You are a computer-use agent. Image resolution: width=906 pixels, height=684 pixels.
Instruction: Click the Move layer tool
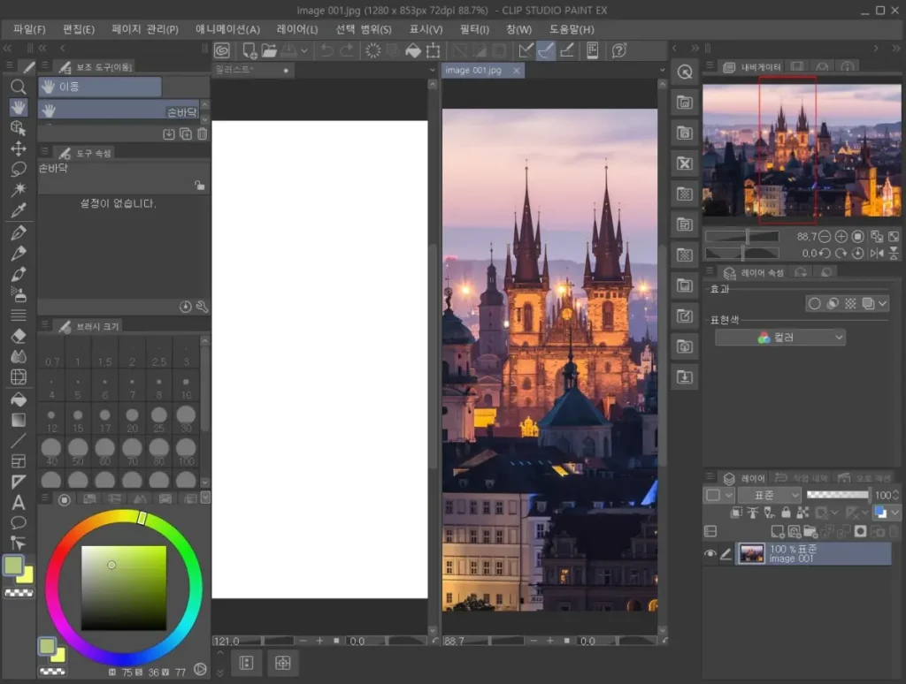click(x=18, y=148)
